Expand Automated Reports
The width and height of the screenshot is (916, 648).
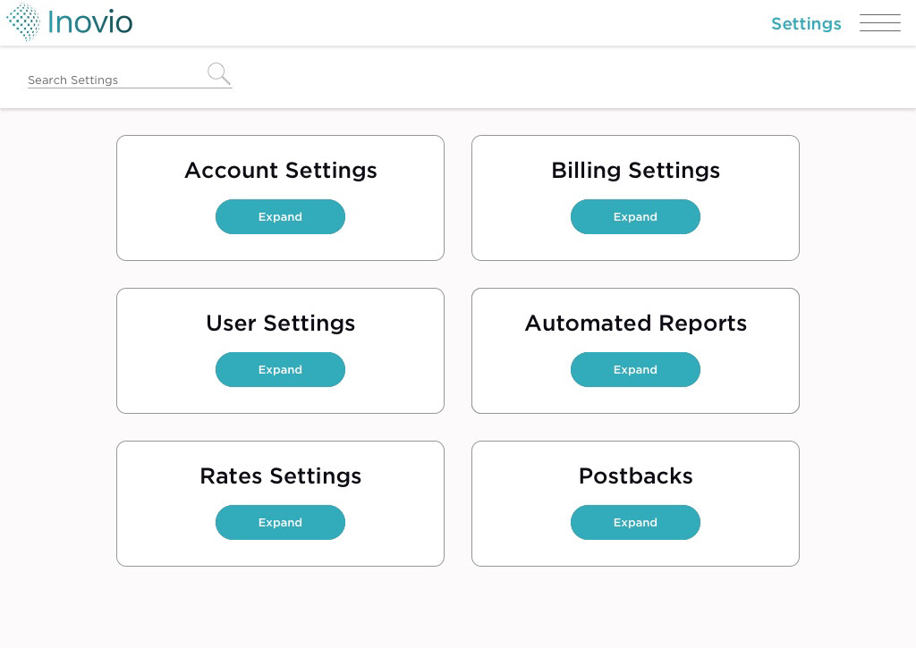(x=635, y=370)
